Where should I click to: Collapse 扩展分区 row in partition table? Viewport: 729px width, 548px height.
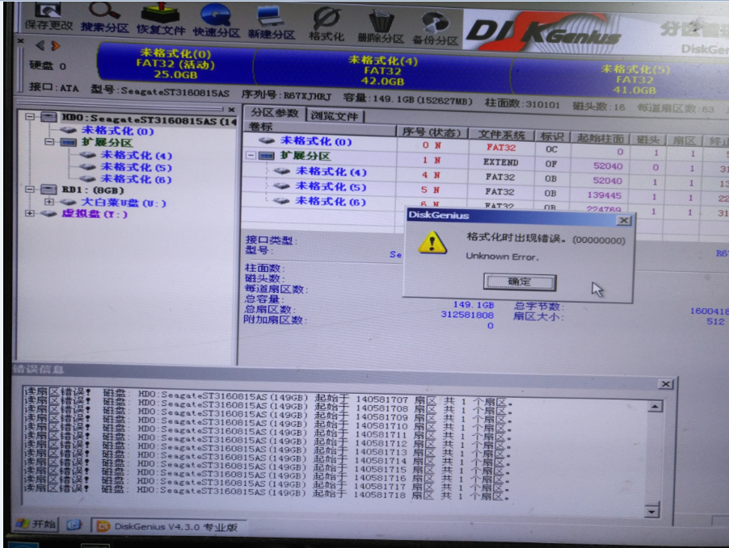pyautogui.click(x=251, y=155)
